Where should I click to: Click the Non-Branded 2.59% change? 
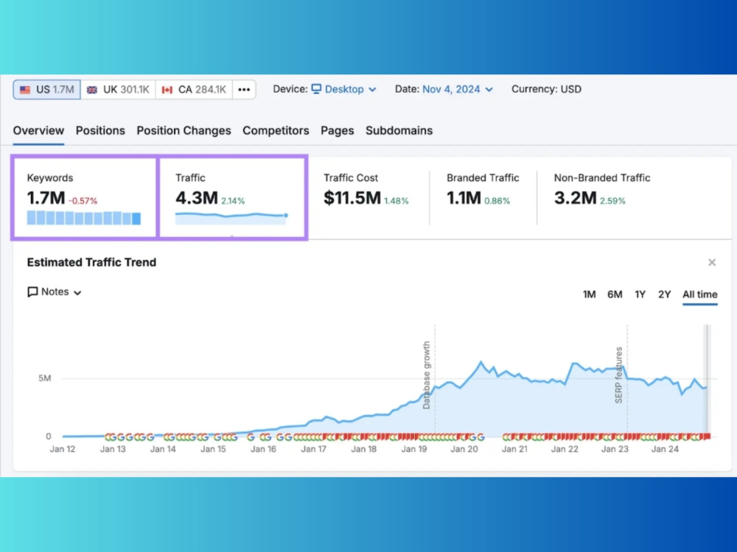pos(612,201)
